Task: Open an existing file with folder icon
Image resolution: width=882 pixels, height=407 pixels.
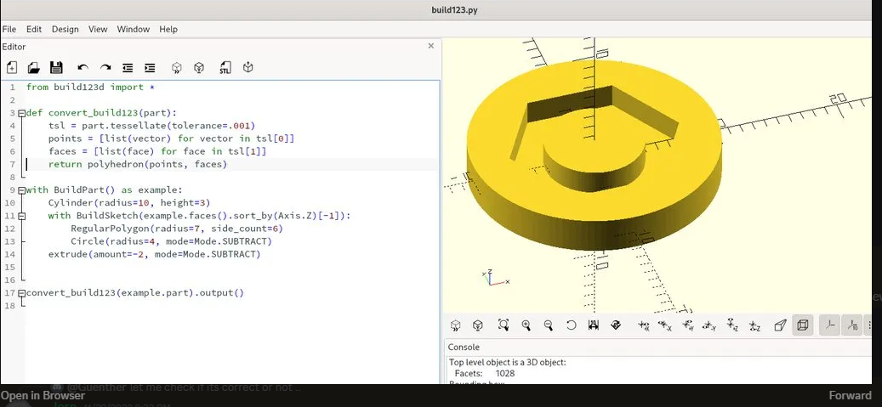Action: [34, 67]
